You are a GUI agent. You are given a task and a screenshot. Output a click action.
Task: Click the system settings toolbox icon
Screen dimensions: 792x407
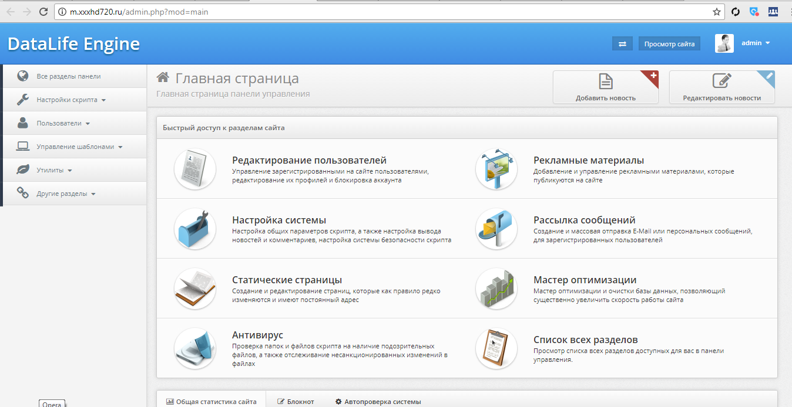coord(195,229)
